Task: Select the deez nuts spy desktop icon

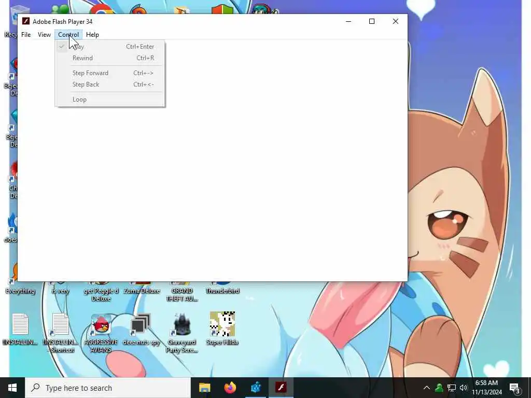Action: coord(141,329)
